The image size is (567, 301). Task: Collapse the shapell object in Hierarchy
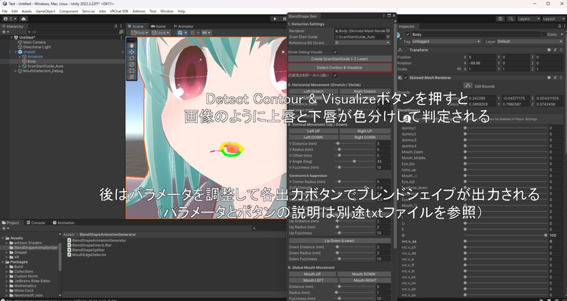point(16,52)
